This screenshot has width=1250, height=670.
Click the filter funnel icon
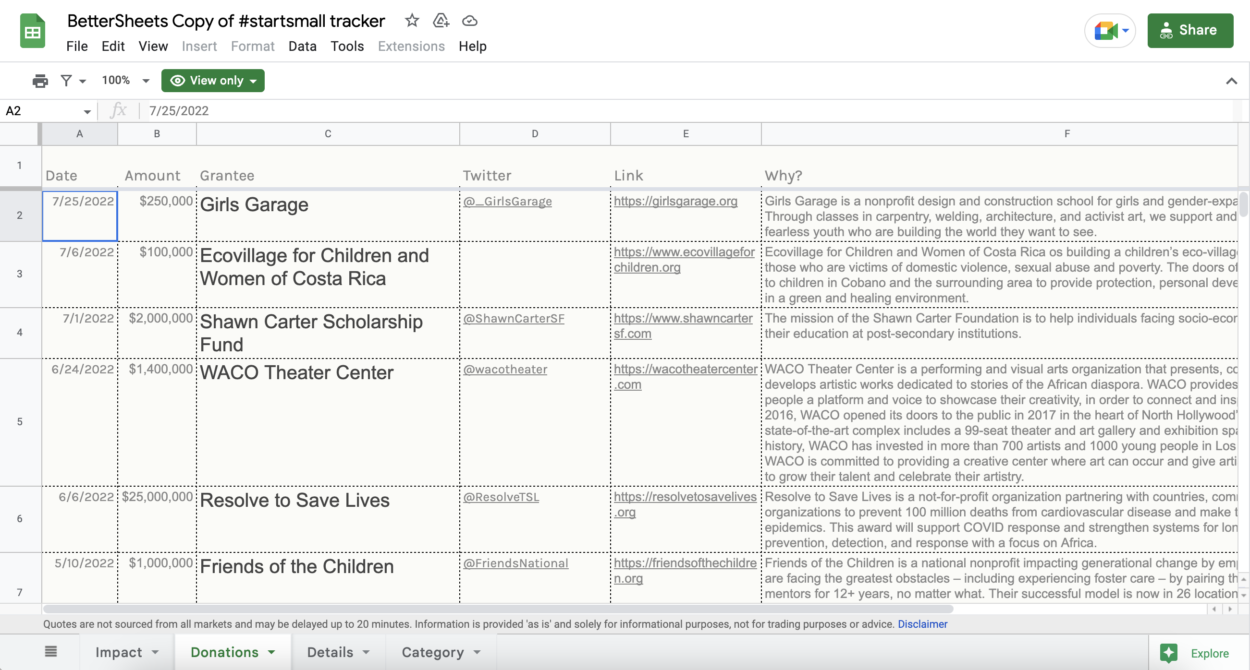coord(66,81)
